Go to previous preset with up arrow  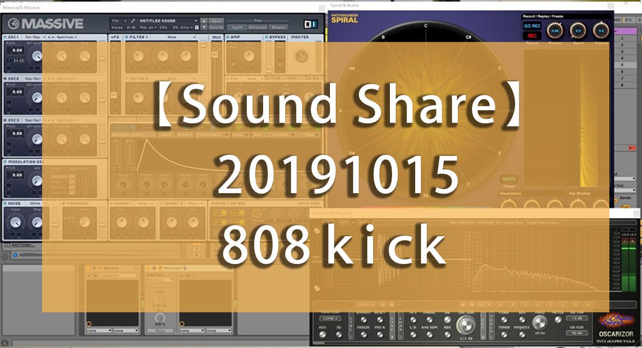tap(205, 21)
